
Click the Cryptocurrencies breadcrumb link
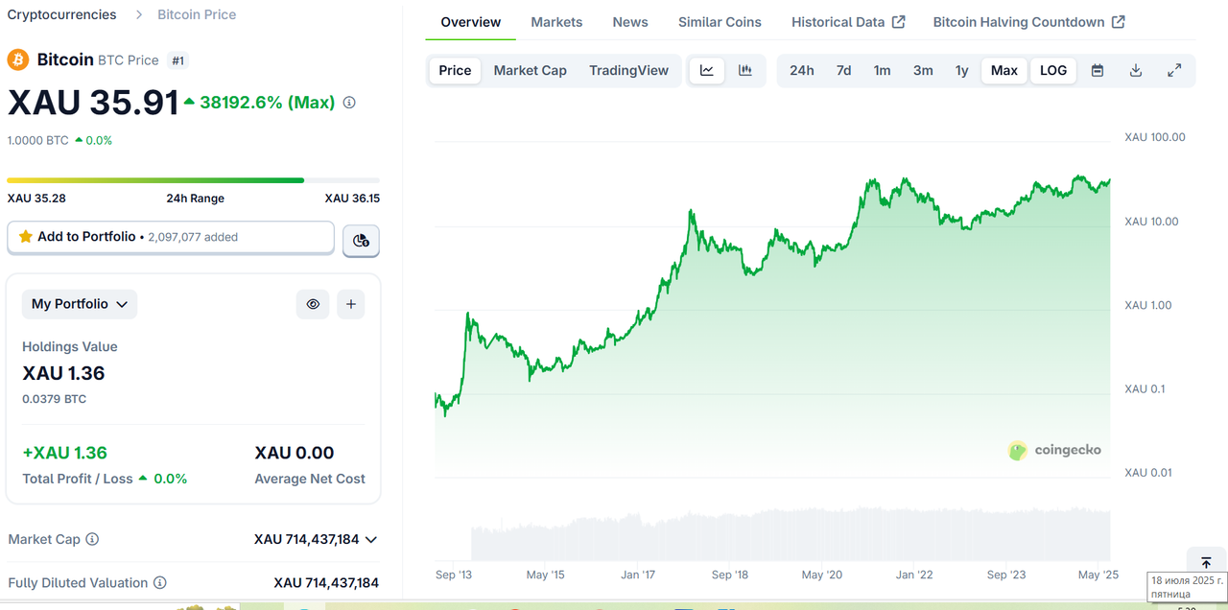pos(62,14)
